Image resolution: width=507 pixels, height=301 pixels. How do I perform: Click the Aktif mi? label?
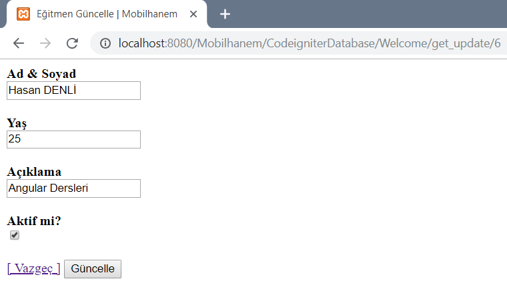point(34,221)
